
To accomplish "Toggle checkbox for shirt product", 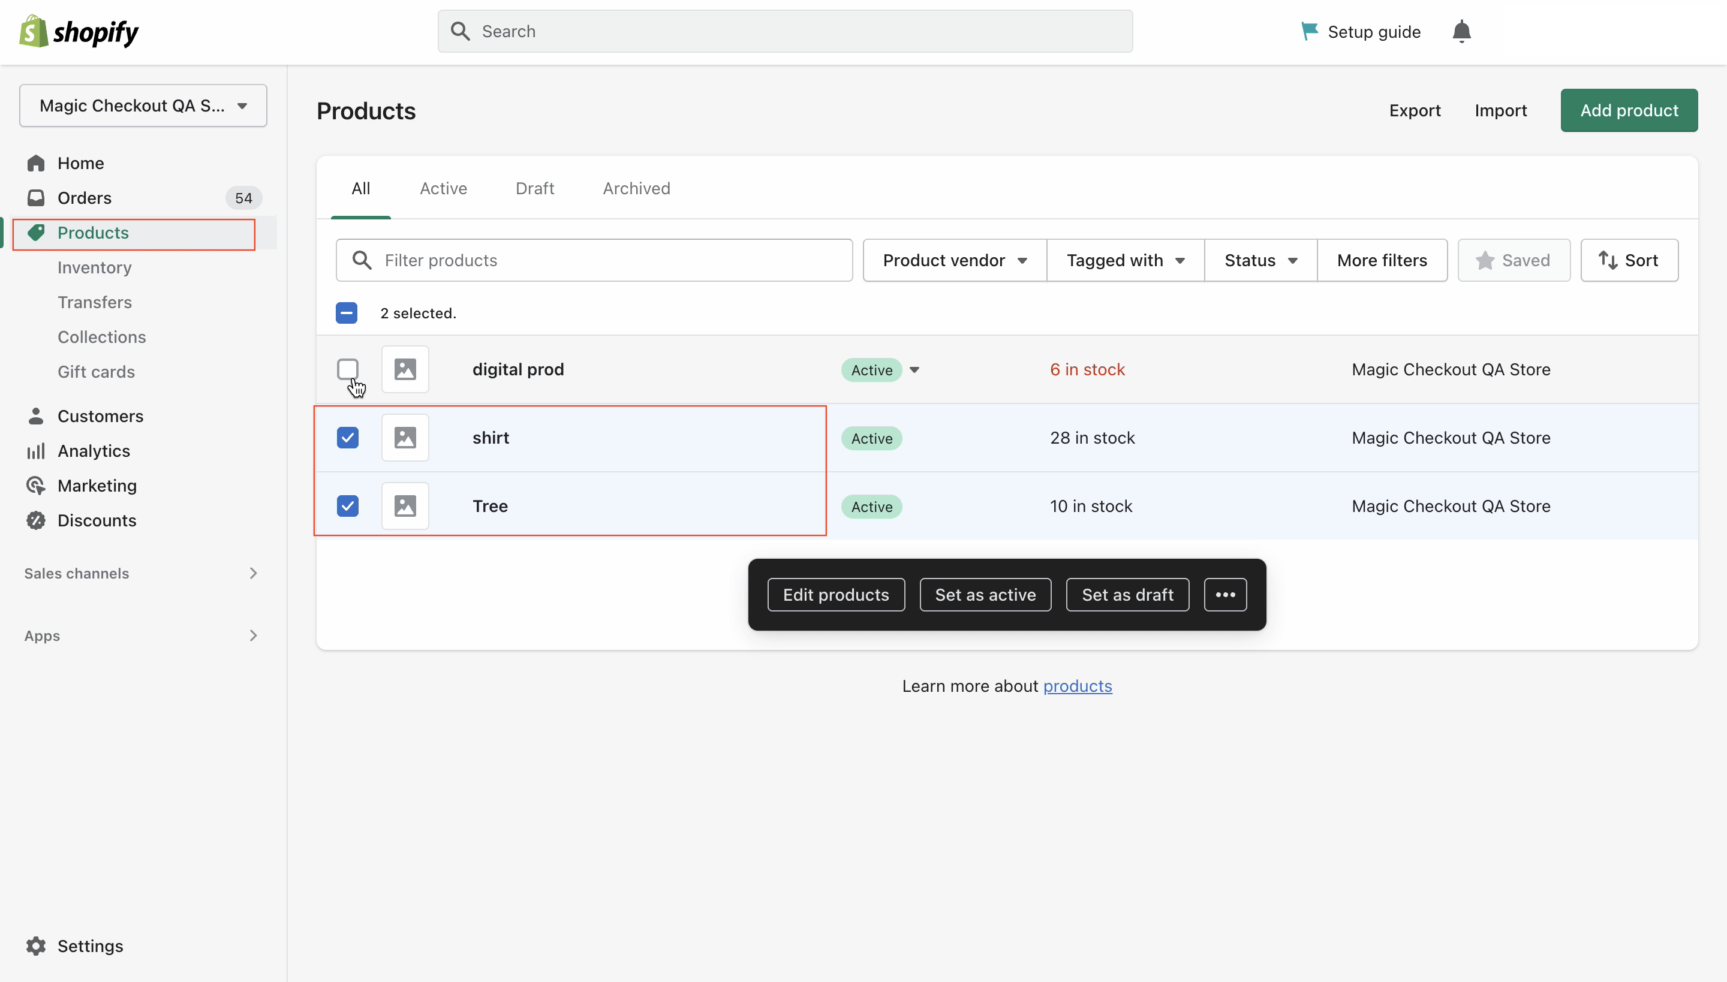I will coord(348,438).
